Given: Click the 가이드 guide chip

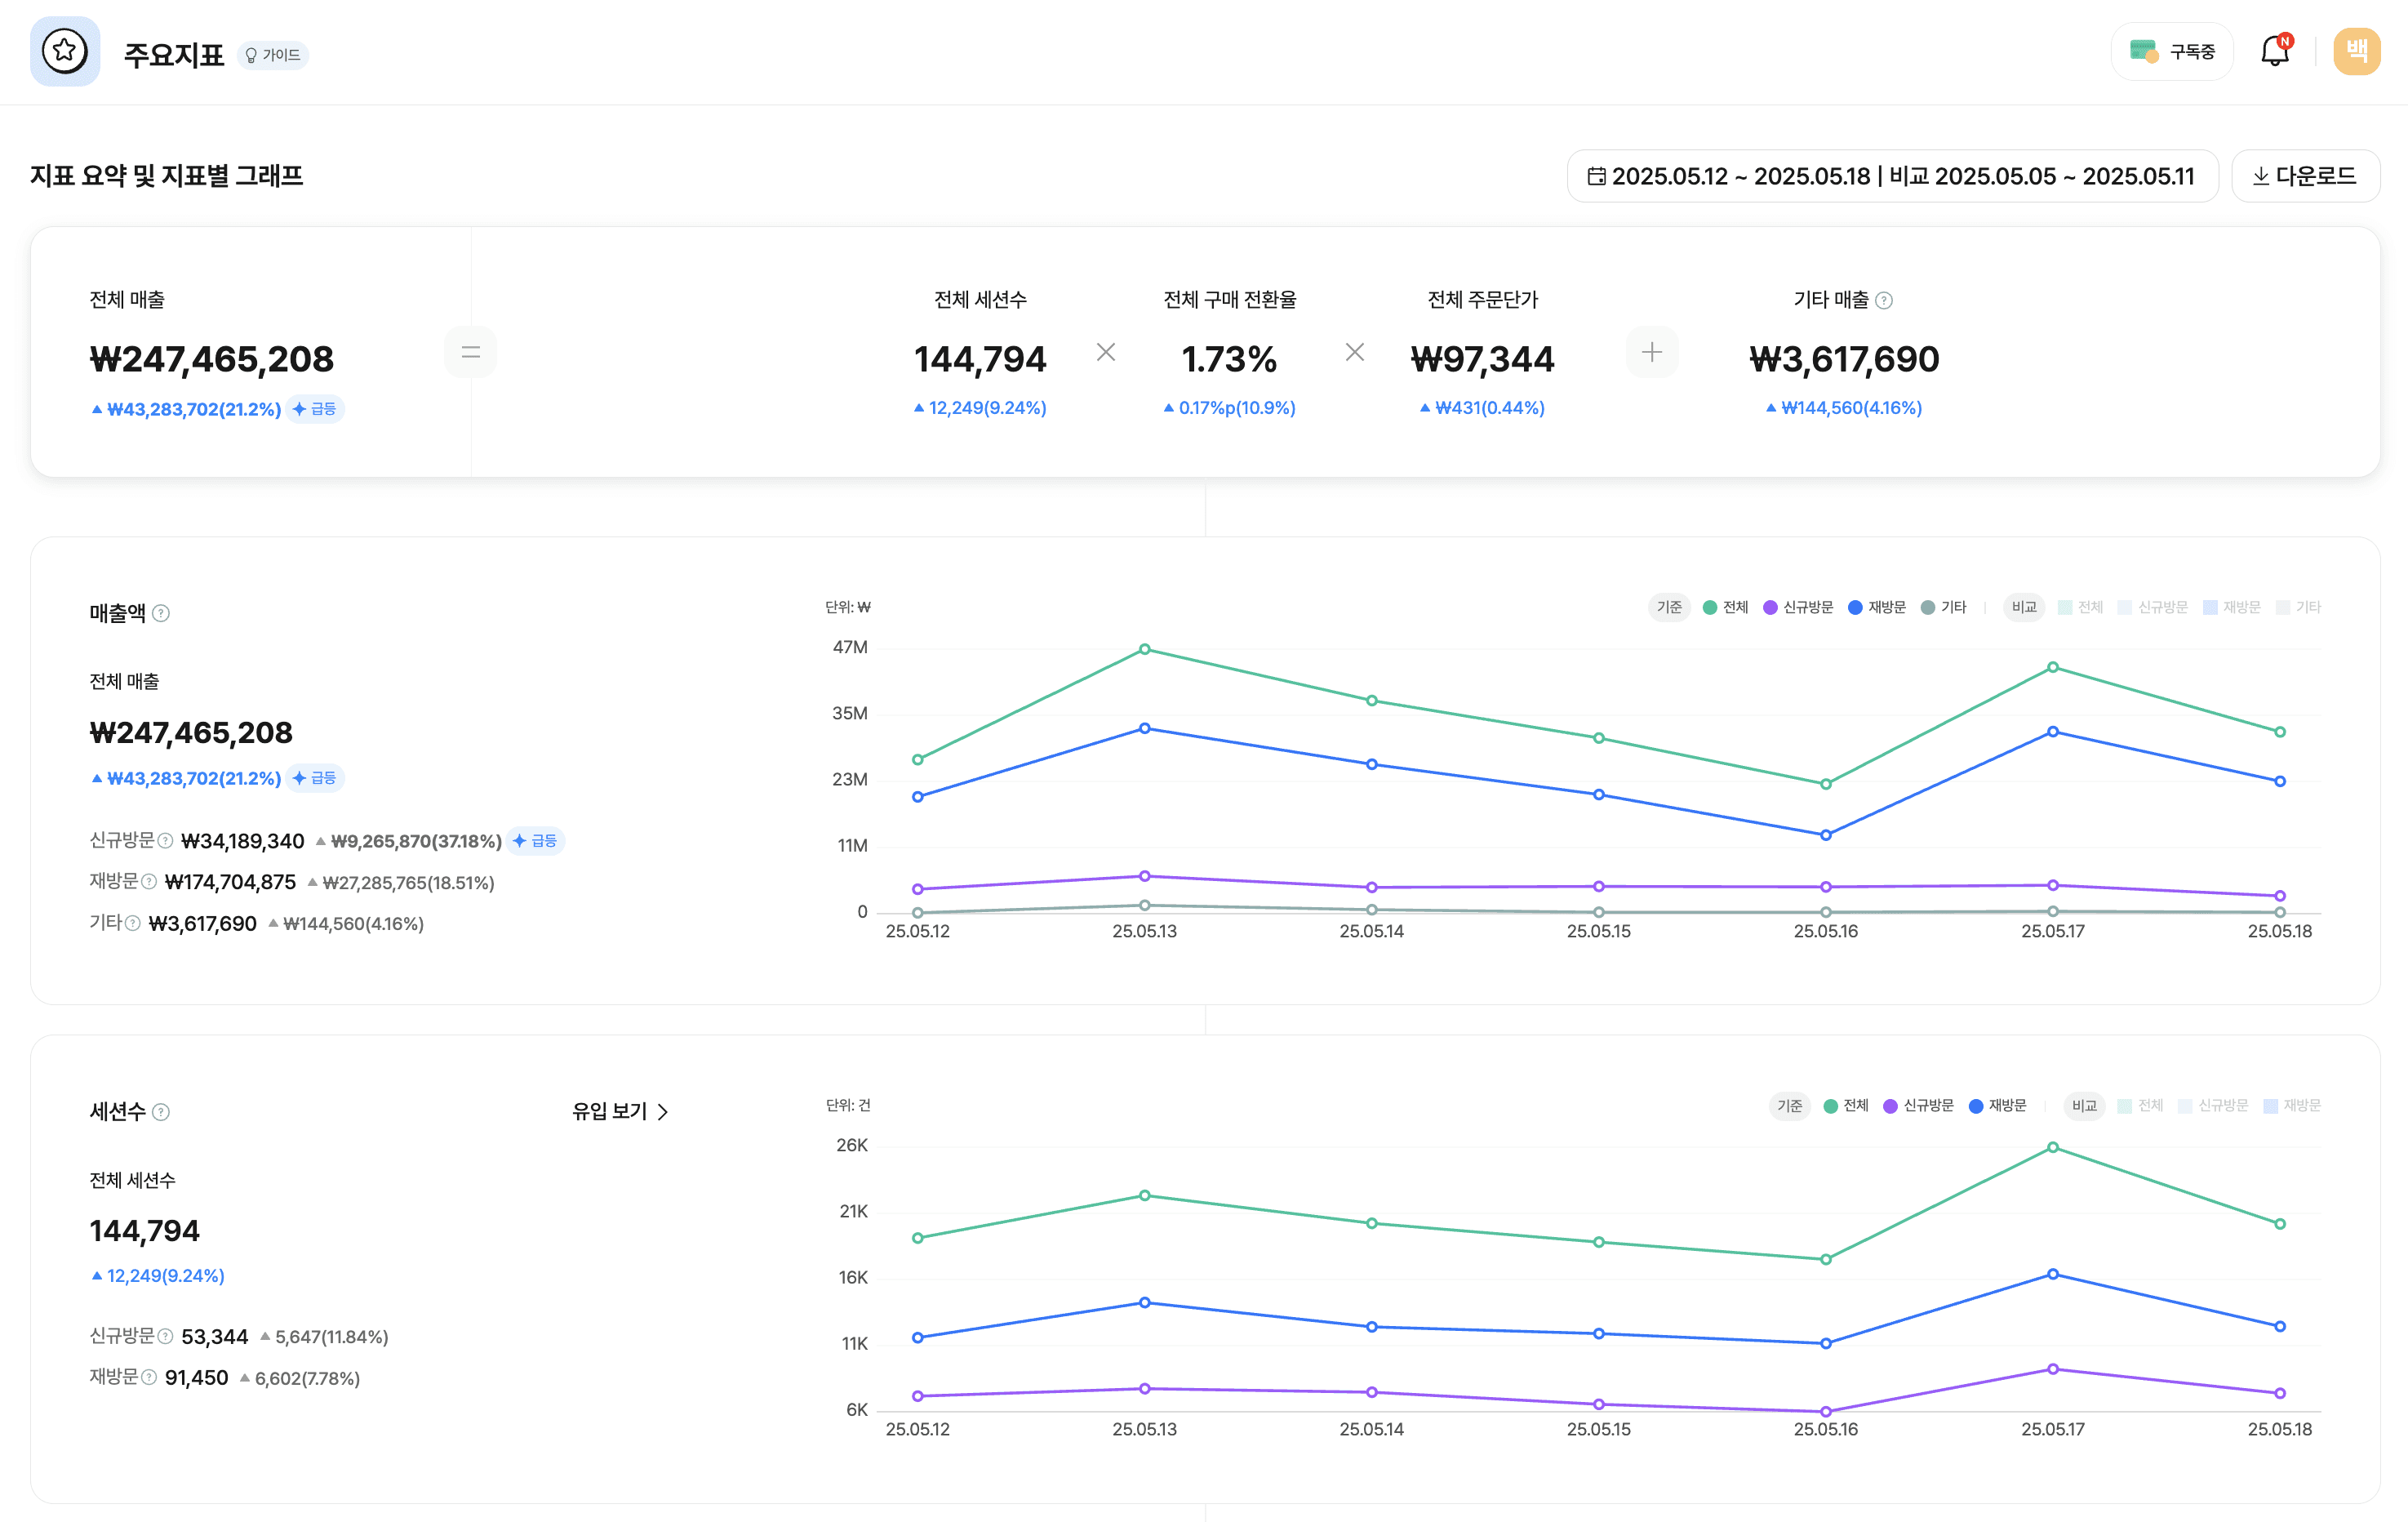Looking at the screenshot, I should (x=273, y=55).
